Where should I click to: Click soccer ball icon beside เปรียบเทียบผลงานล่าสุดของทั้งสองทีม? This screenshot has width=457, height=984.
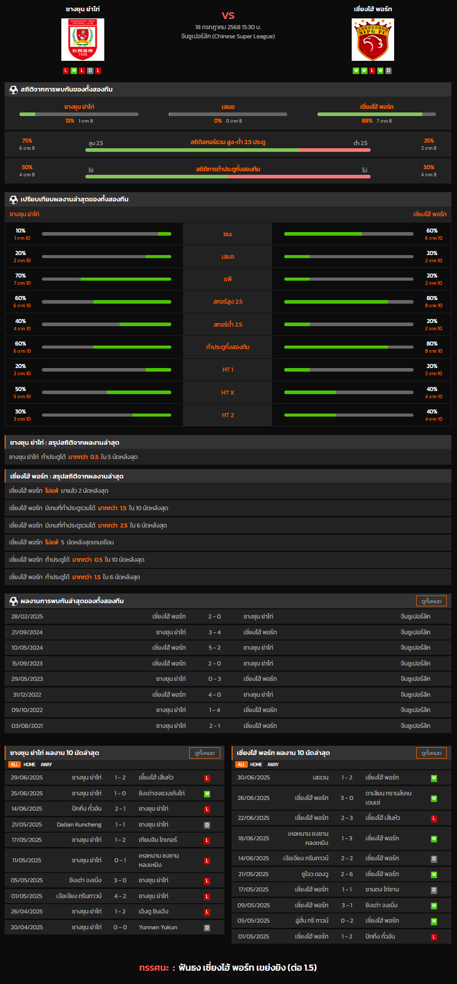tap(14, 199)
